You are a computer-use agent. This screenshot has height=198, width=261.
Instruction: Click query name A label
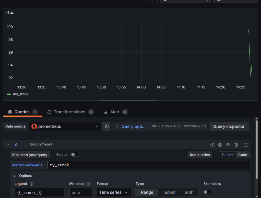point(16,145)
